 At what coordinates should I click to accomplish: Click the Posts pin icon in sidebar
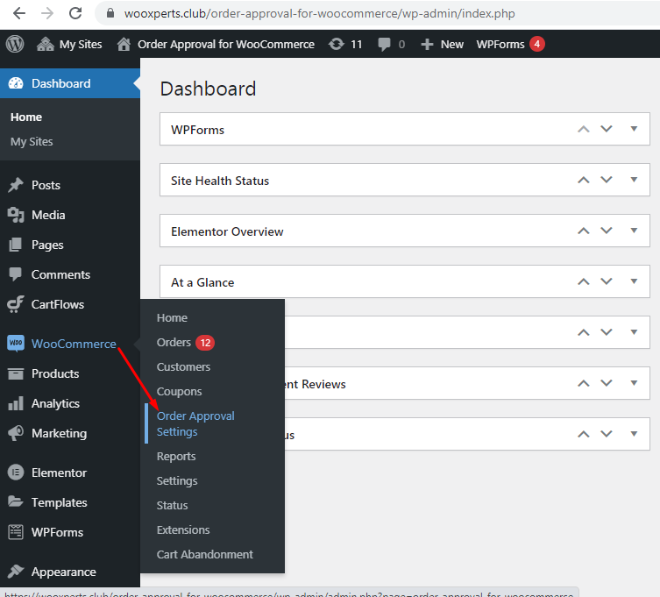coord(16,185)
